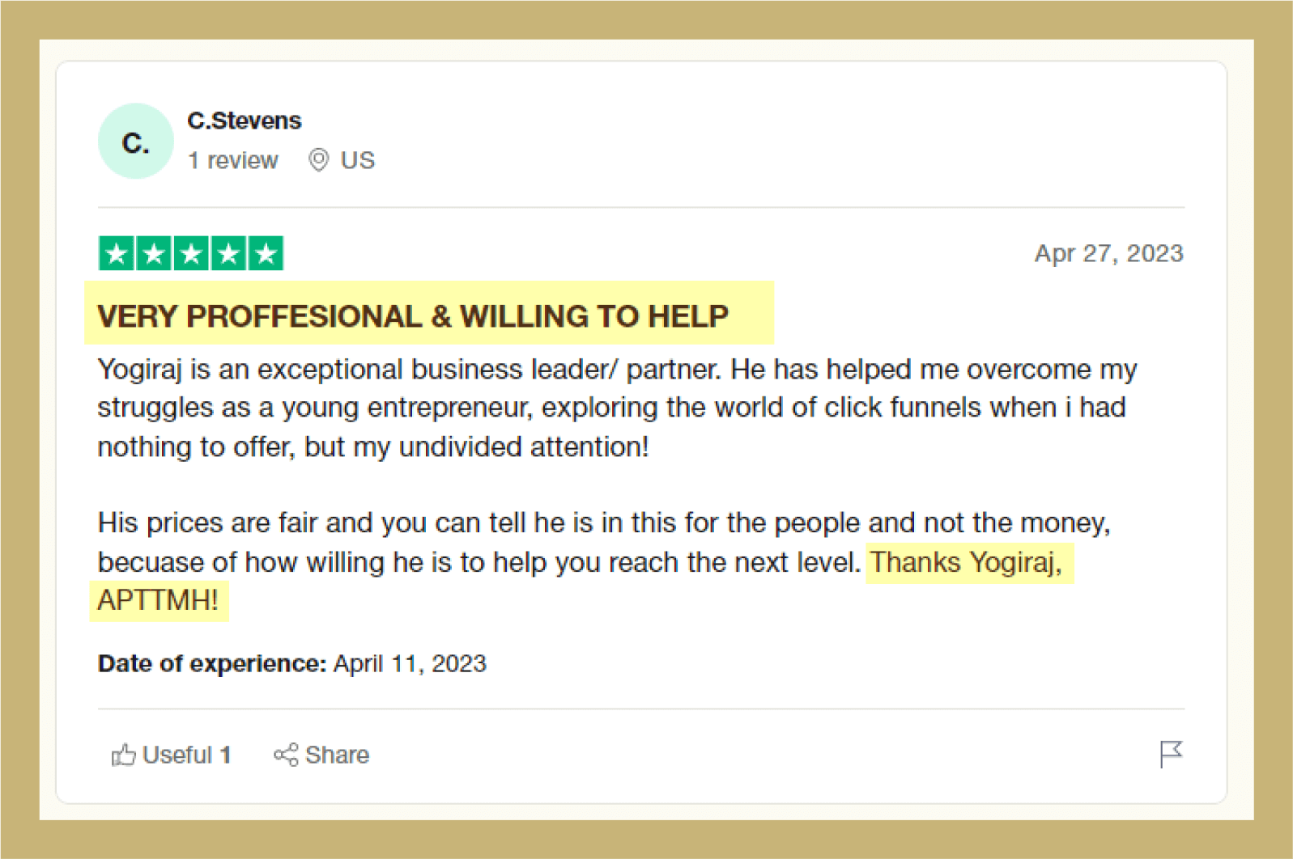Open the "VERY PROFFESIONAL & WILLING TO HELP" title
Screen dimensions: 1293x859
413,316
